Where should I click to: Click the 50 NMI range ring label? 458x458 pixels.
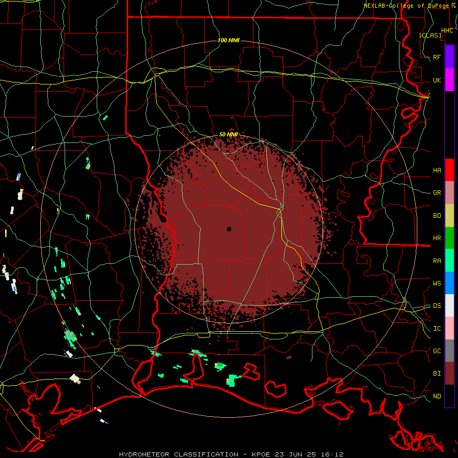tap(228, 135)
